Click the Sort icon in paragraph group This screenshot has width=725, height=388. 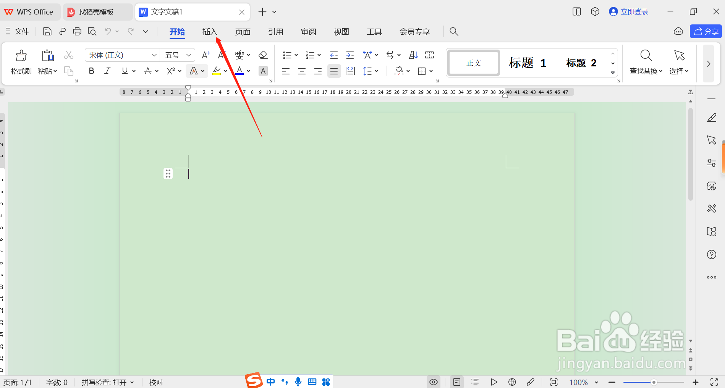click(414, 55)
